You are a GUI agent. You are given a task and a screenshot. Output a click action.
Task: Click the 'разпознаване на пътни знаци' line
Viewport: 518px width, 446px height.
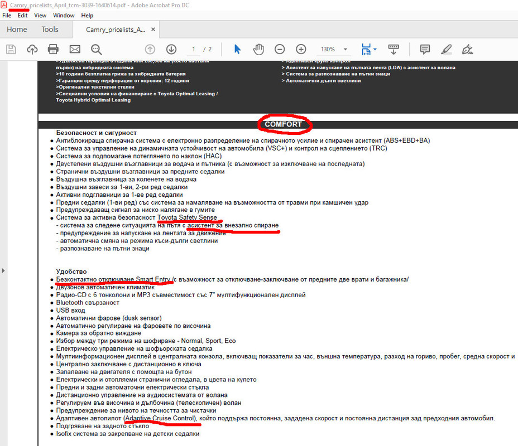point(102,249)
